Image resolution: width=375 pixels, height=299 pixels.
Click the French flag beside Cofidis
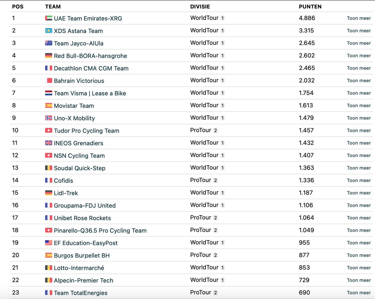point(48,180)
